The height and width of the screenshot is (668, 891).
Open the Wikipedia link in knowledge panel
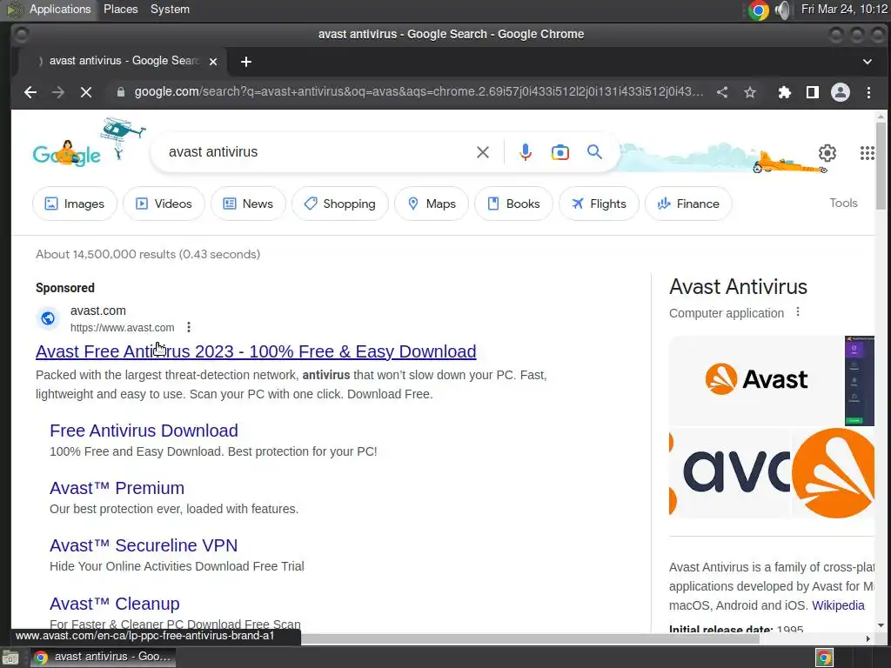838,605
